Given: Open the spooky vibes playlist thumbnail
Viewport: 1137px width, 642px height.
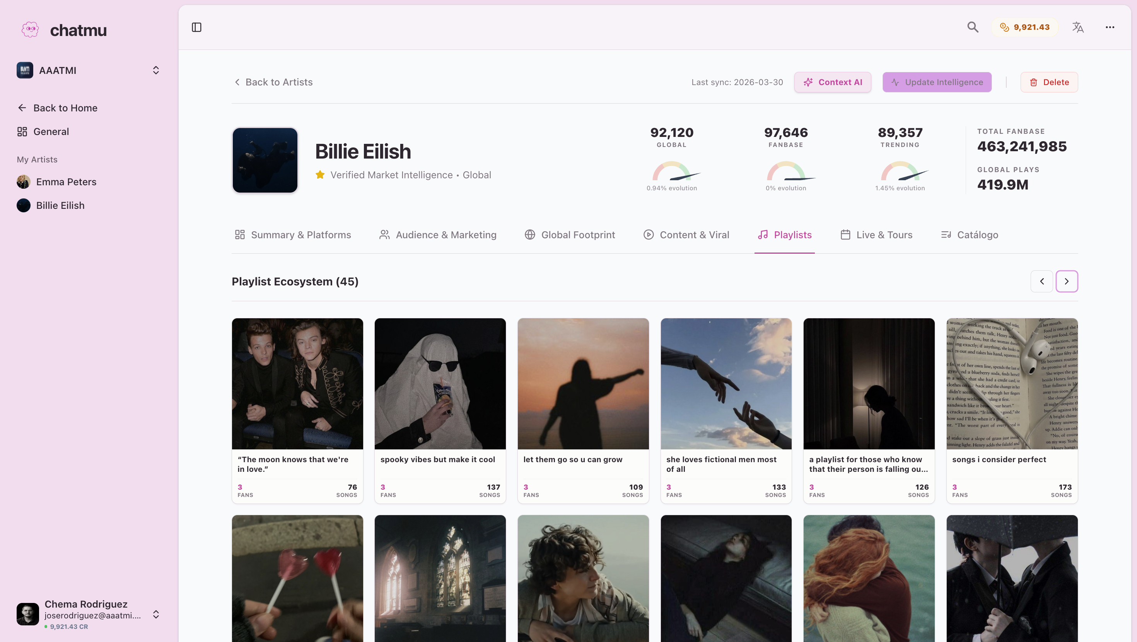Looking at the screenshot, I should pos(440,384).
